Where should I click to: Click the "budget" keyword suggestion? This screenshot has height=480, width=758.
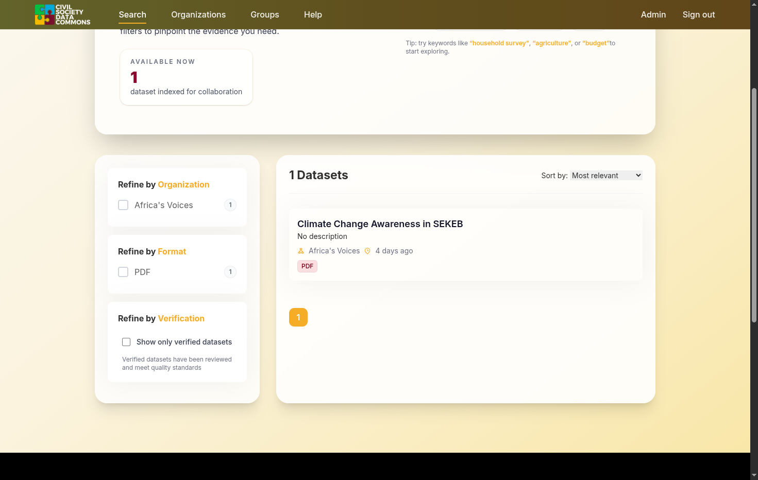[596, 43]
